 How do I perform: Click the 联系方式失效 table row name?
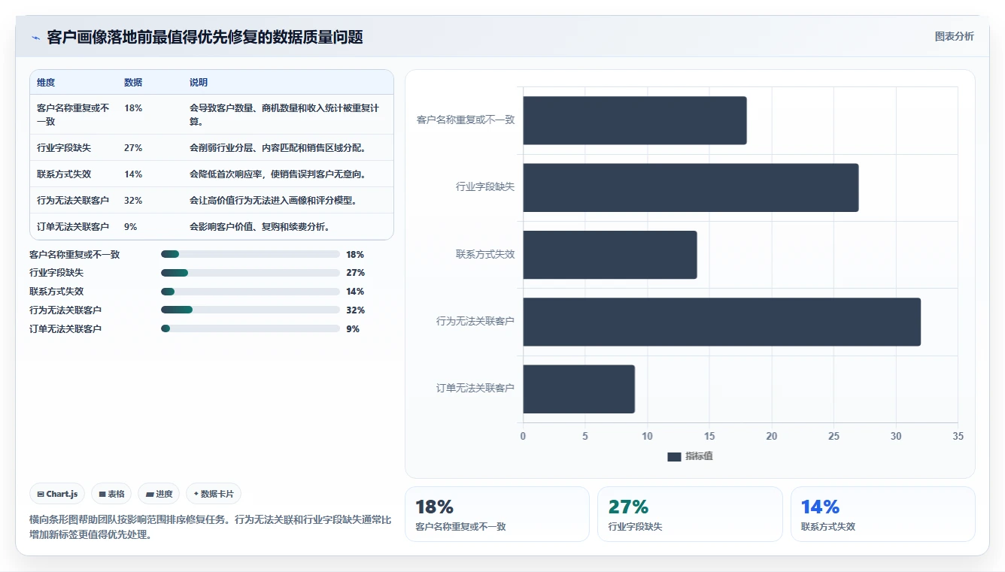pos(64,174)
